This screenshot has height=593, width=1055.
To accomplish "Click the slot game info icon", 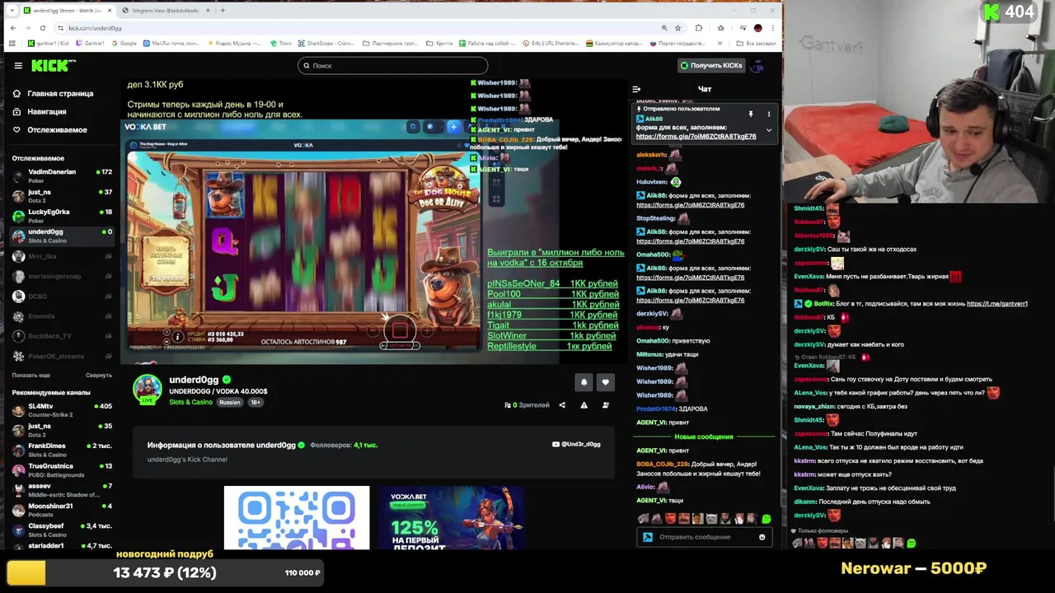I will pos(177,337).
